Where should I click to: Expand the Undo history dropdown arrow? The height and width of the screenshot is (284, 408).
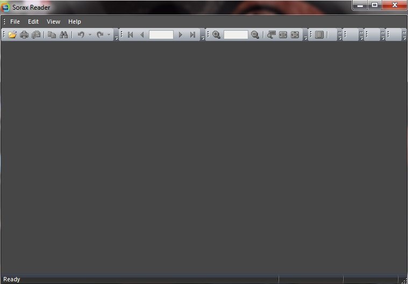[x=90, y=34]
